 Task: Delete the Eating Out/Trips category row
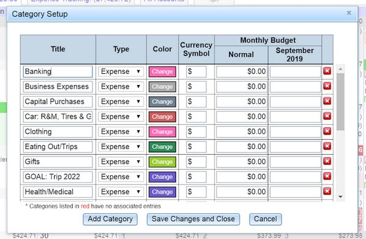pyautogui.click(x=327, y=146)
